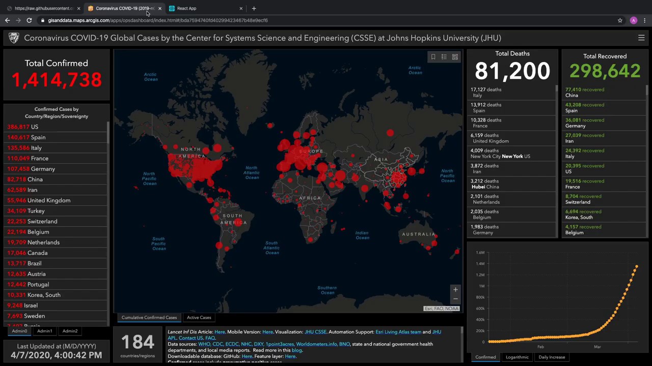Viewport: 652px width, 366px height.
Task: Open the GitHub Here link
Action: [x=247, y=356]
